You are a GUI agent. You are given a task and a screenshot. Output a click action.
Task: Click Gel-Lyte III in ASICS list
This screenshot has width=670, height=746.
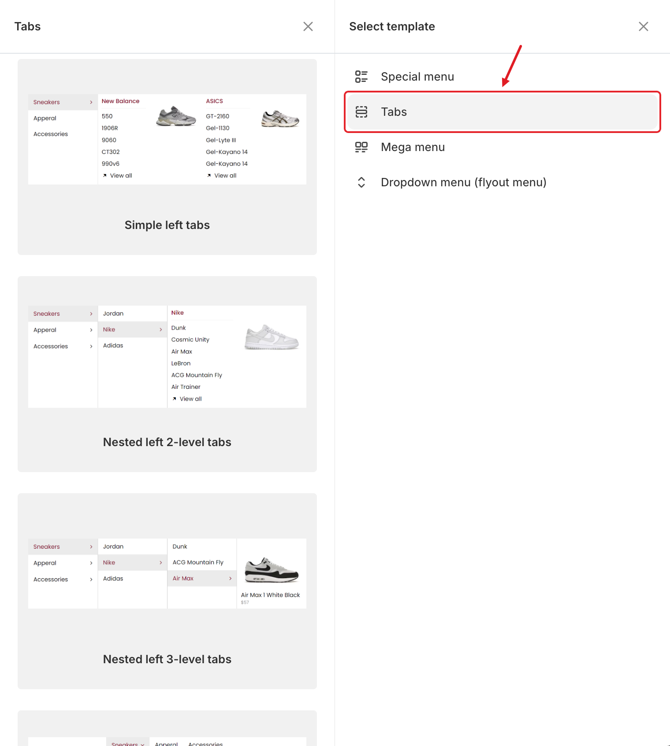[x=221, y=140]
